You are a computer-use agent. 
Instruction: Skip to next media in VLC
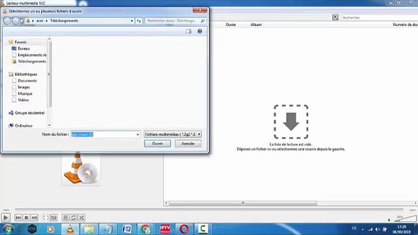tap(34, 217)
